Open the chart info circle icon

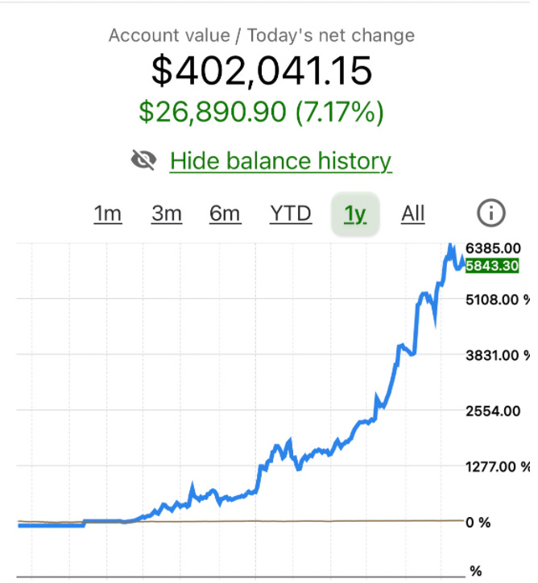click(x=490, y=213)
